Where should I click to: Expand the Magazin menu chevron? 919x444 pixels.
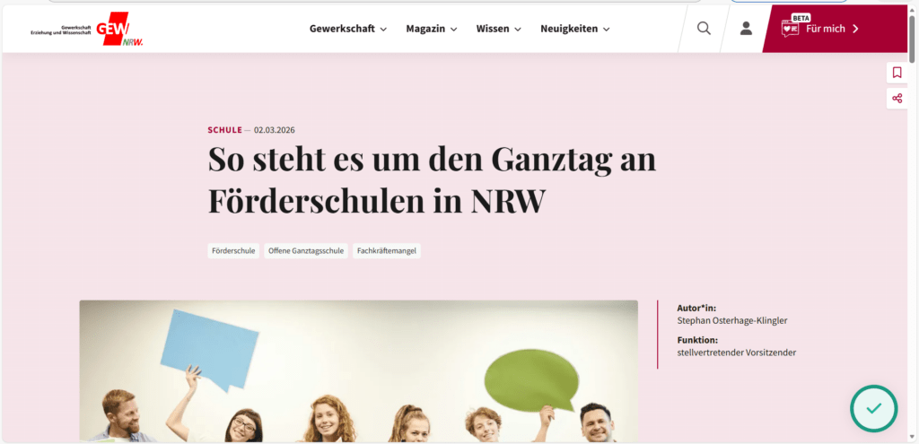click(453, 30)
